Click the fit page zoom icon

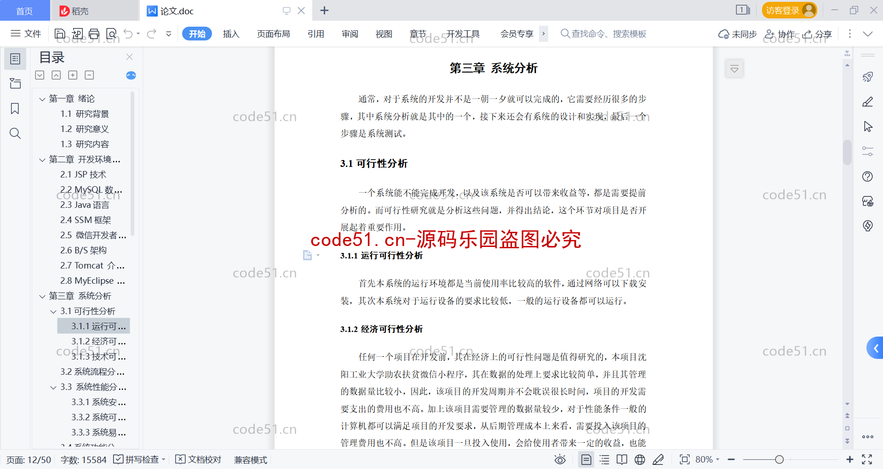click(685, 459)
